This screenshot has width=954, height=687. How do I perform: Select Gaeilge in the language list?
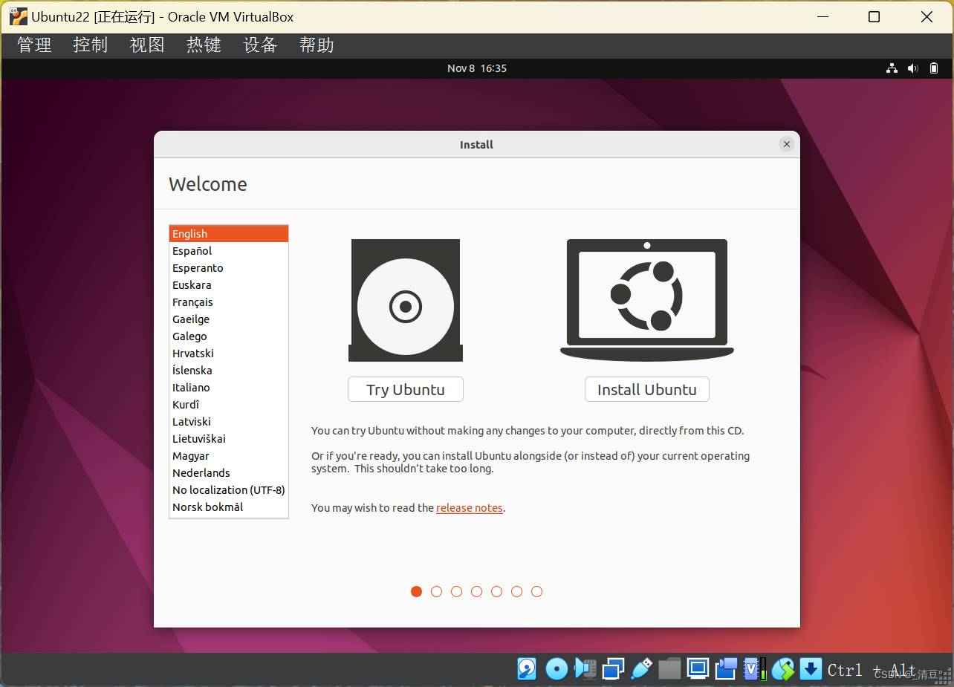pyautogui.click(x=229, y=319)
